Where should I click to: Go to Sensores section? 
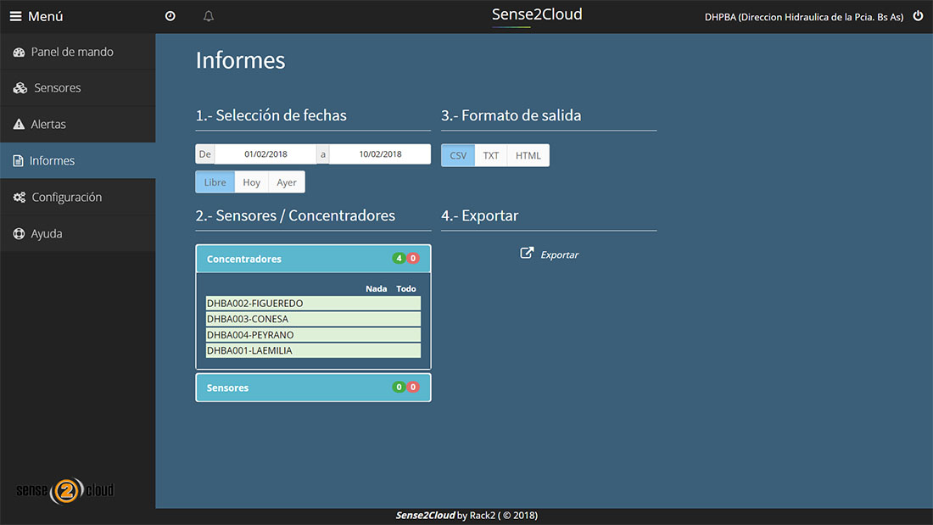tap(78, 88)
